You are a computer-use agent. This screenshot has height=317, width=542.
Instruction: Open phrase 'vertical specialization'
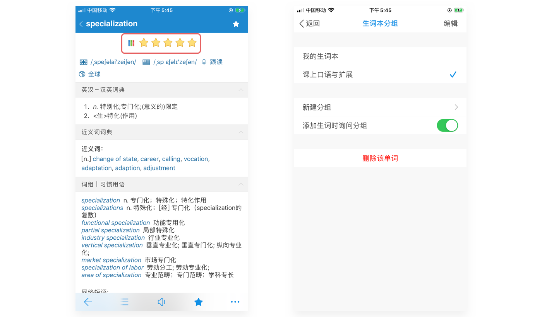tap(112, 245)
